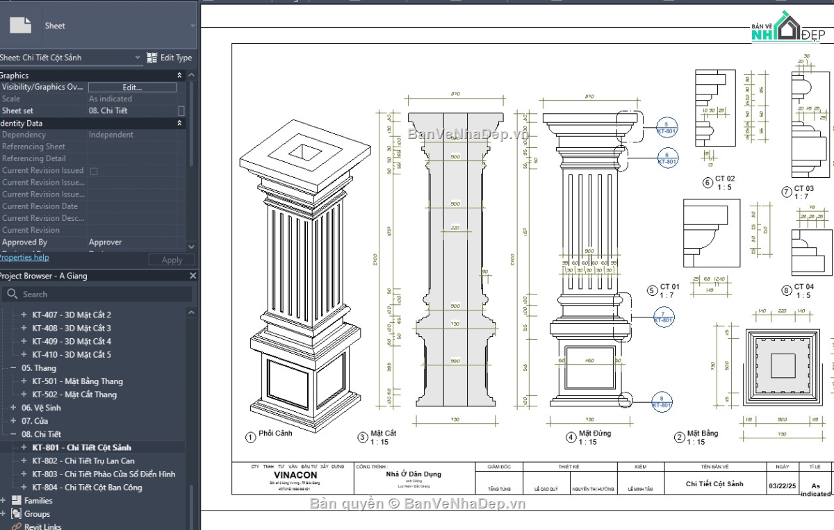Viewport: 834px width, 530px height.
Task: Click the Sheet set browse box
Action: (181, 110)
